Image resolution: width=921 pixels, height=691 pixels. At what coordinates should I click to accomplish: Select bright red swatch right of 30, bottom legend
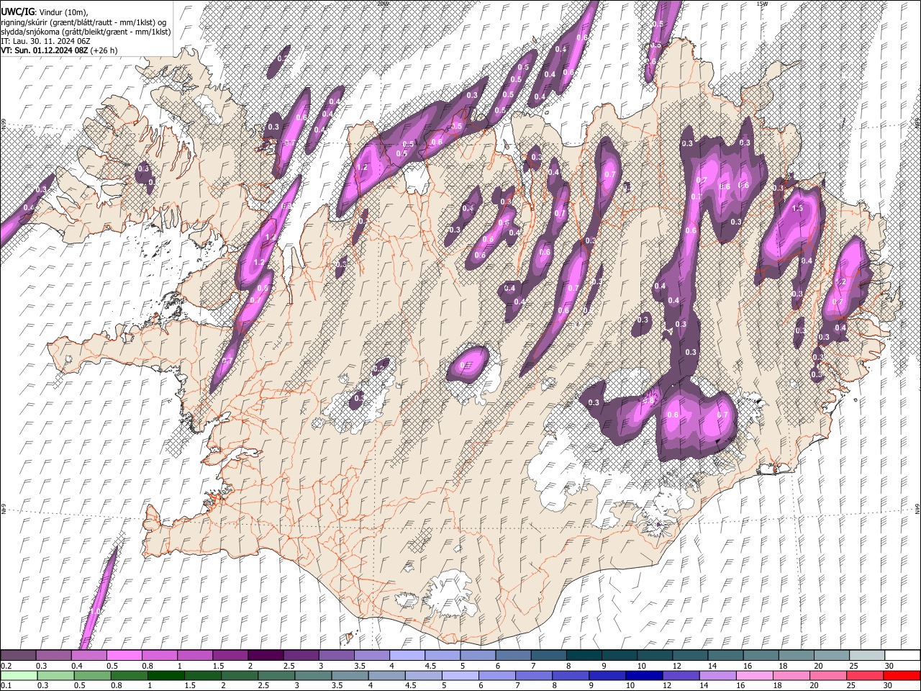pos(901,675)
